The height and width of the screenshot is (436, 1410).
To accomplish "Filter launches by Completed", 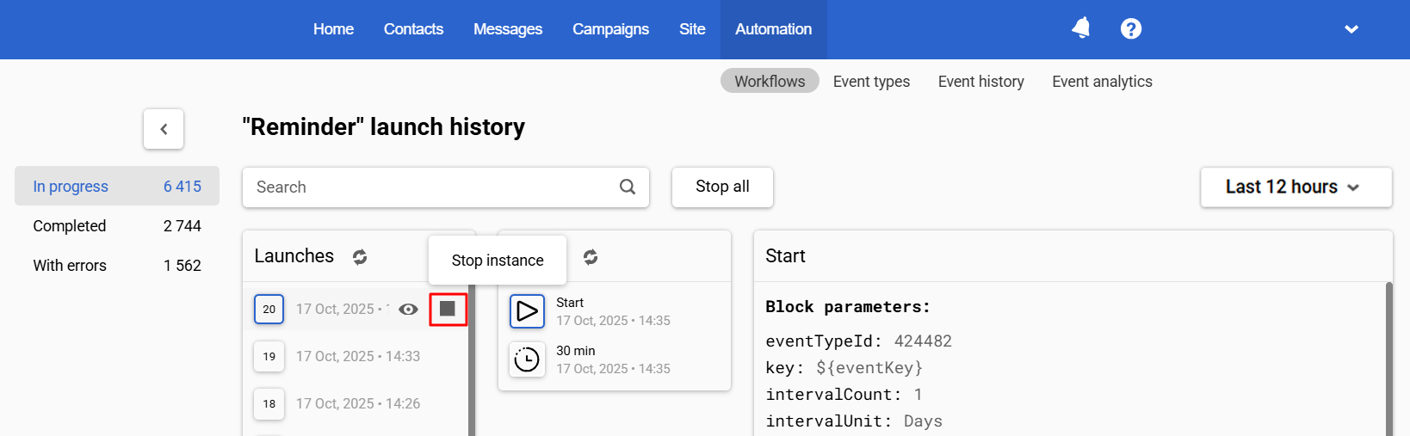I will point(117,225).
